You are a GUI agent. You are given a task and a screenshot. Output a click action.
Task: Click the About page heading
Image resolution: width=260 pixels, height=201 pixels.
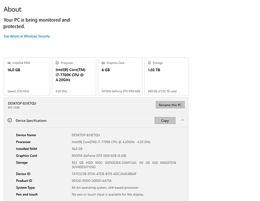coord(13,10)
